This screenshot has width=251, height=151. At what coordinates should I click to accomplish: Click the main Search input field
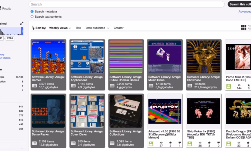(126, 4)
